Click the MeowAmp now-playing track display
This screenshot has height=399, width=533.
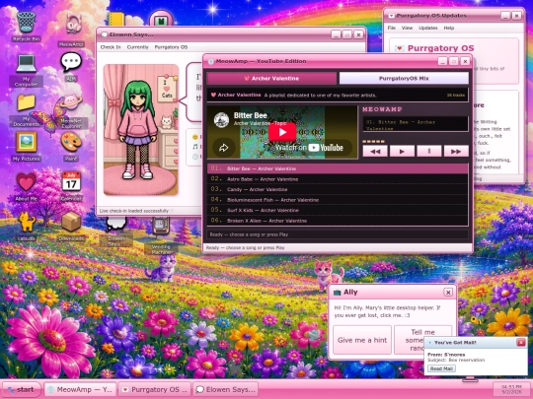pyautogui.click(x=416, y=124)
